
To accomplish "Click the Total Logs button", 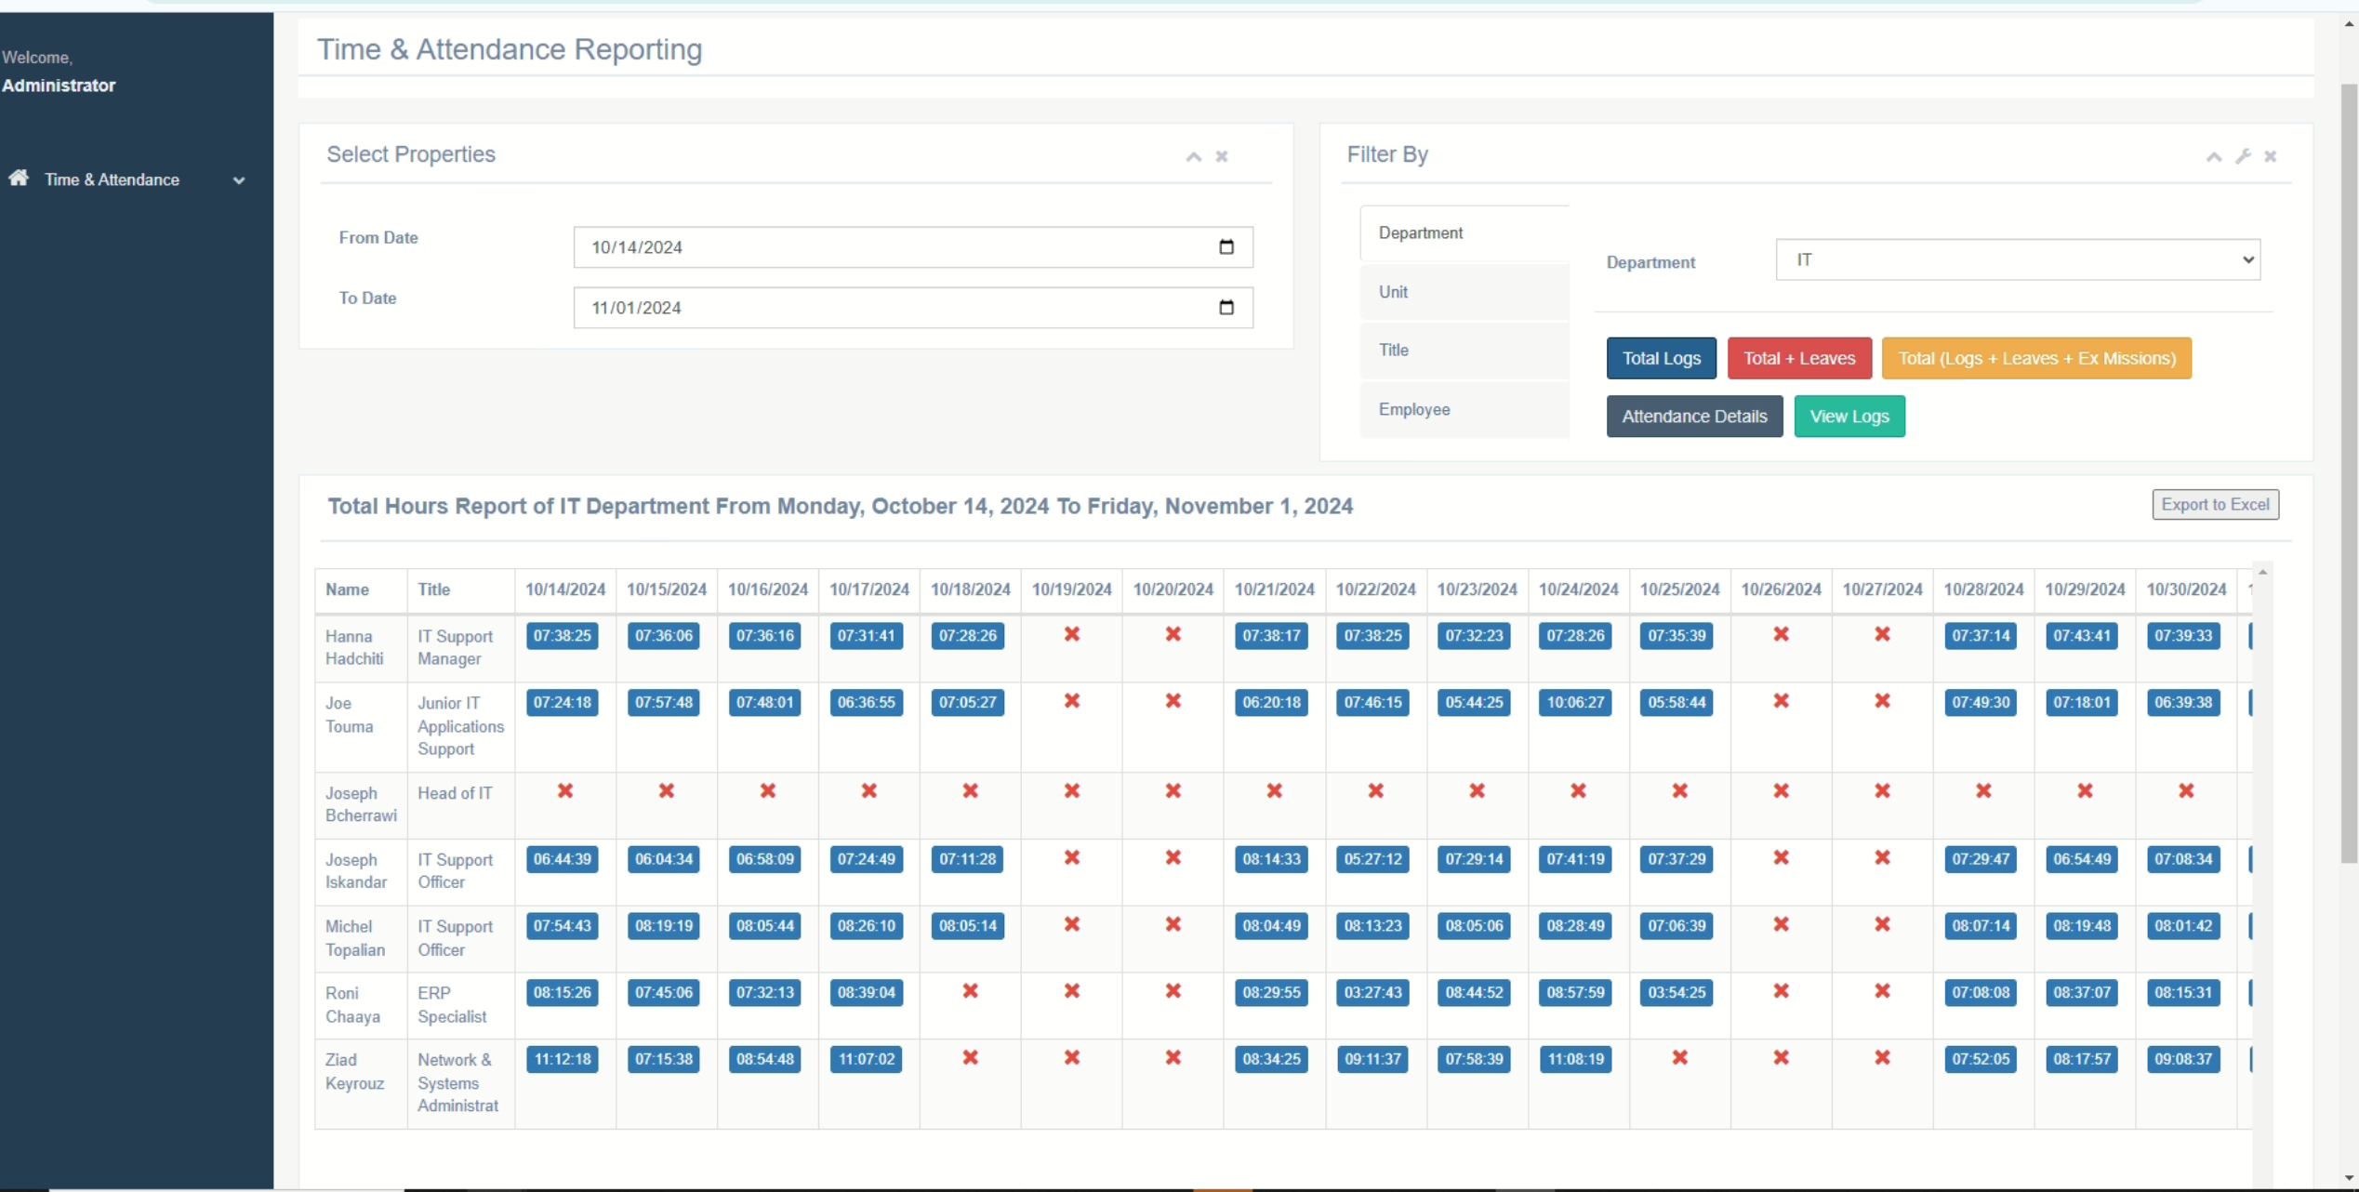I will coord(1661,358).
